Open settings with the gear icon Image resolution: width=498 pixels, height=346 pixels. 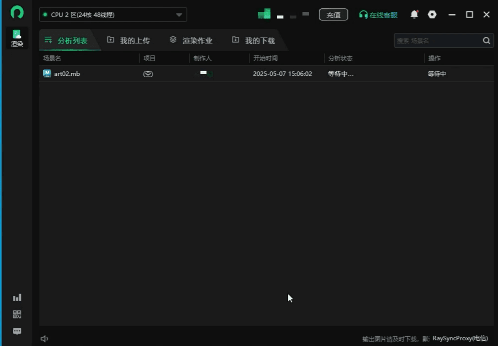click(432, 15)
